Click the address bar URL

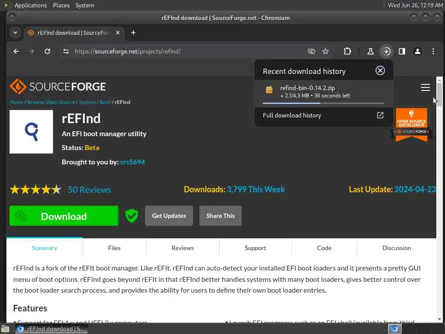[127, 51]
